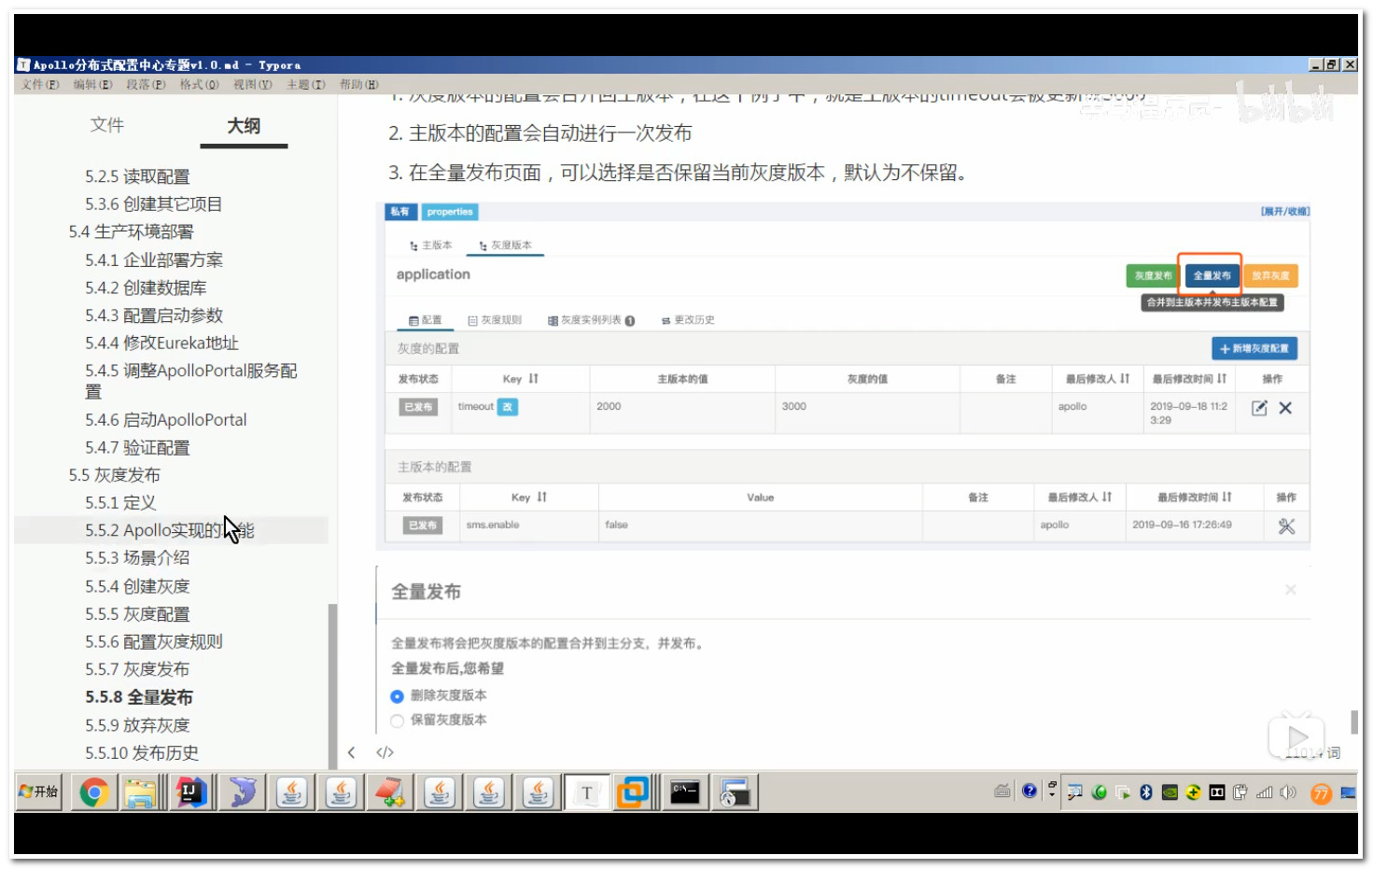Click the orange 放弃灰度 button
This screenshot has height=869, width=1373.
pos(1270,275)
